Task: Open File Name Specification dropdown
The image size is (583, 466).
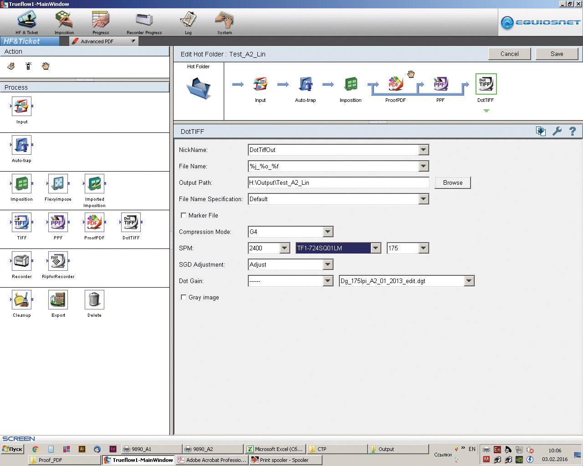Action: 424,199
